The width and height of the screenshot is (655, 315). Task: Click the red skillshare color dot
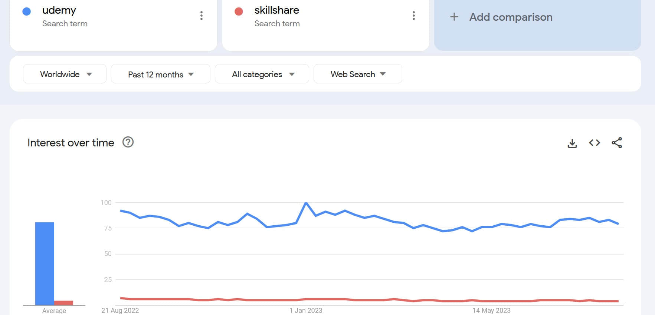coord(239,11)
